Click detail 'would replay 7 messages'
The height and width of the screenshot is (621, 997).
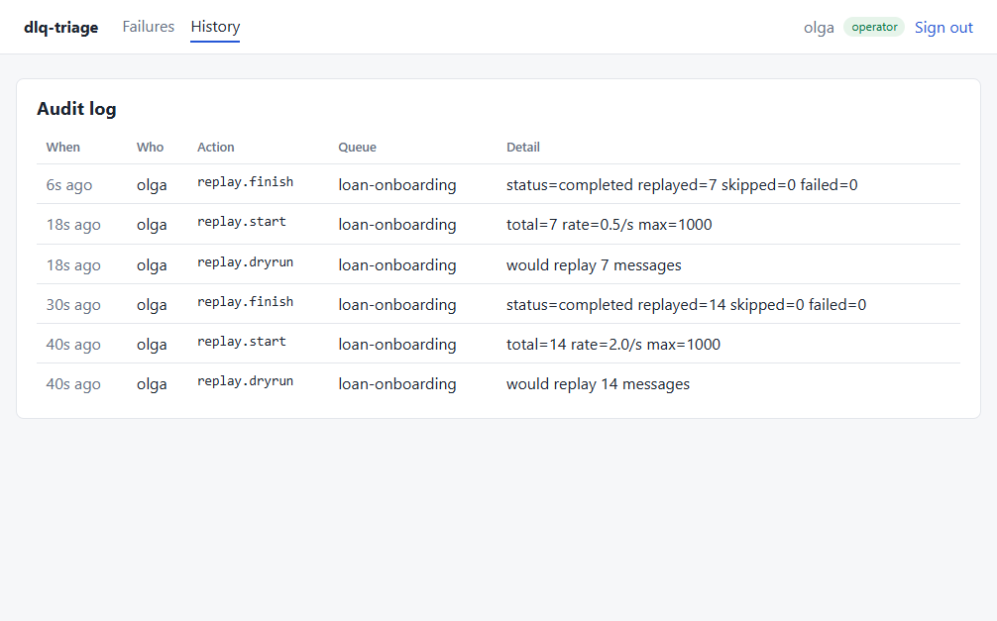coord(594,265)
